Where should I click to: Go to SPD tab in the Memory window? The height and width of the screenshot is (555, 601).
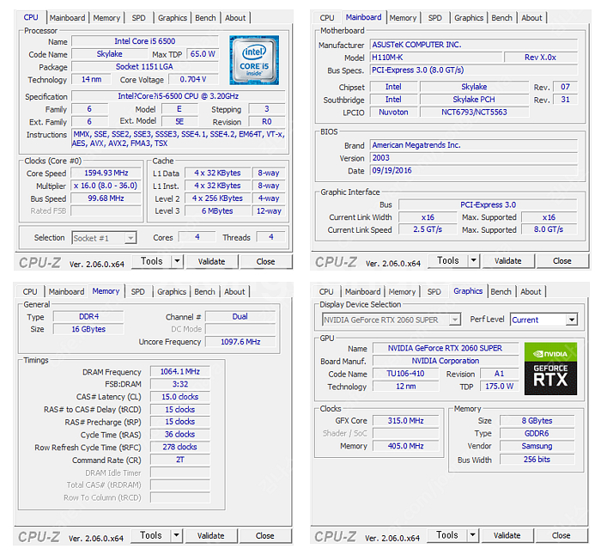138,292
